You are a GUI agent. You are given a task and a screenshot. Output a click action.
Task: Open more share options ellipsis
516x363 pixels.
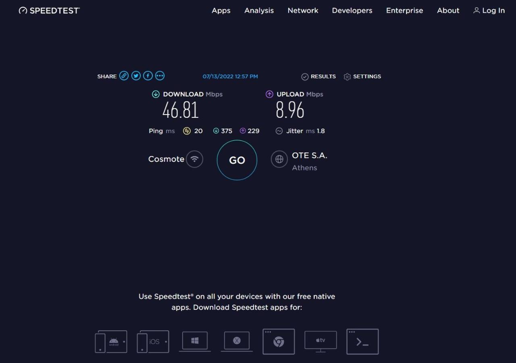[160, 76]
